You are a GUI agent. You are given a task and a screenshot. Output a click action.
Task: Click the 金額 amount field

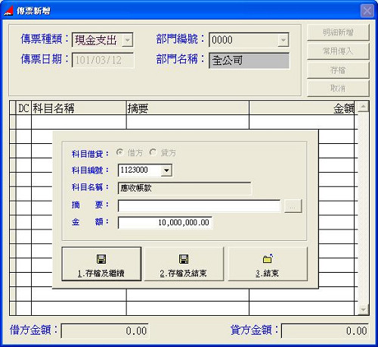tap(165, 223)
